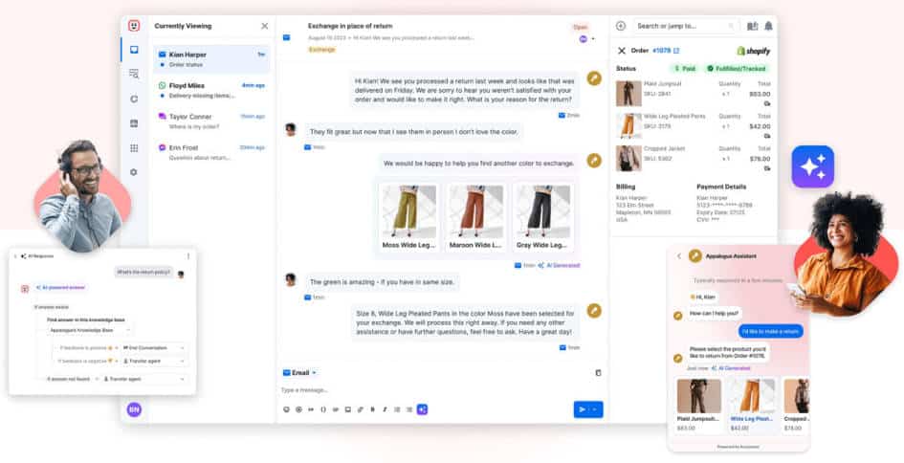The height and width of the screenshot is (463, 904).
Task: Open the Erin Frost conversation
Action: coord(211,152)
